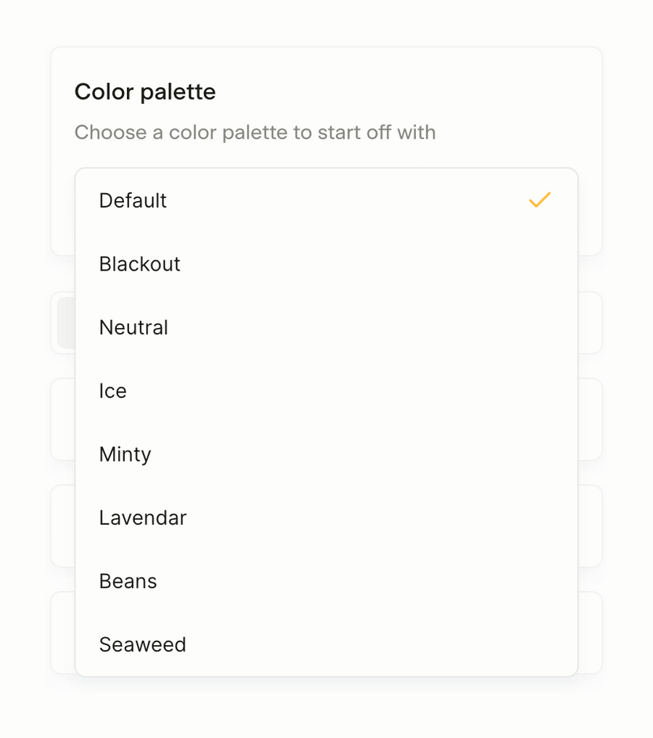Click the Color palette heading
This screenshot has width=653, height=738.
[x=144, y=91]
